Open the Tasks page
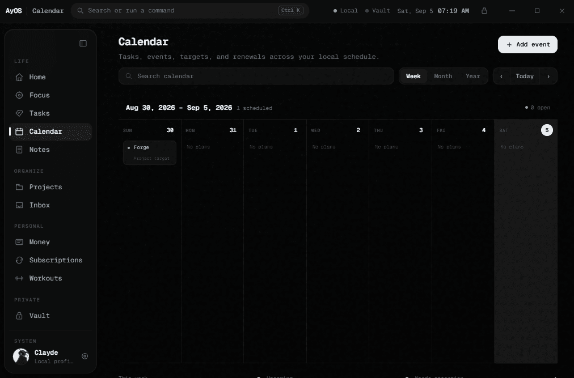Viewport: 574px width, 378px height. point(50,113)
